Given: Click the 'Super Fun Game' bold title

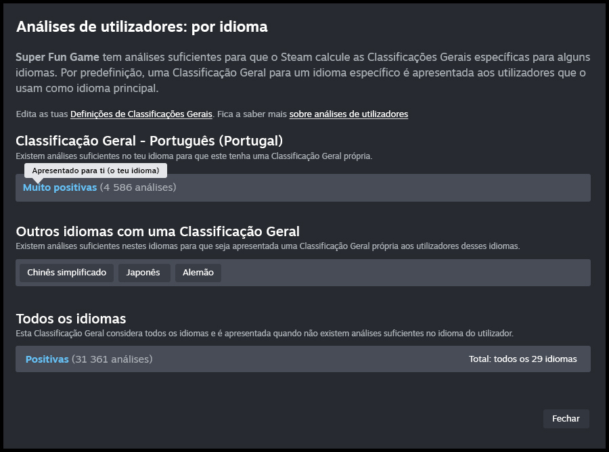Looking at the screenshot, I should pos(58,57).
